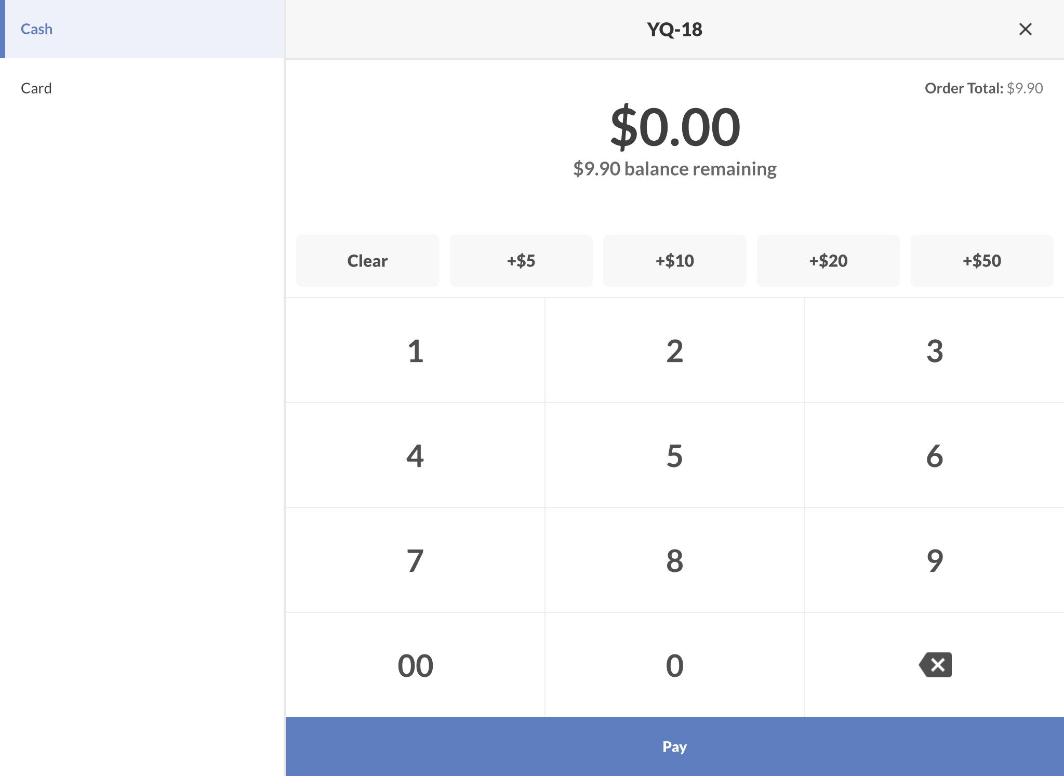Submit payment with the Pay button

[x=674, y=746]
